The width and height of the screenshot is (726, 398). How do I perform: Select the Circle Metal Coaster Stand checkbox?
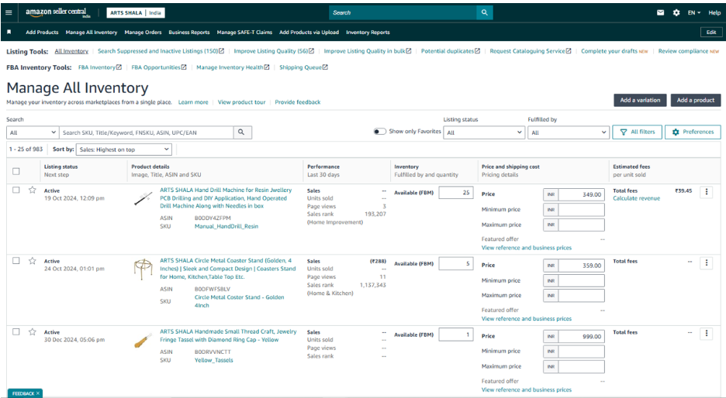pos(16,261)
